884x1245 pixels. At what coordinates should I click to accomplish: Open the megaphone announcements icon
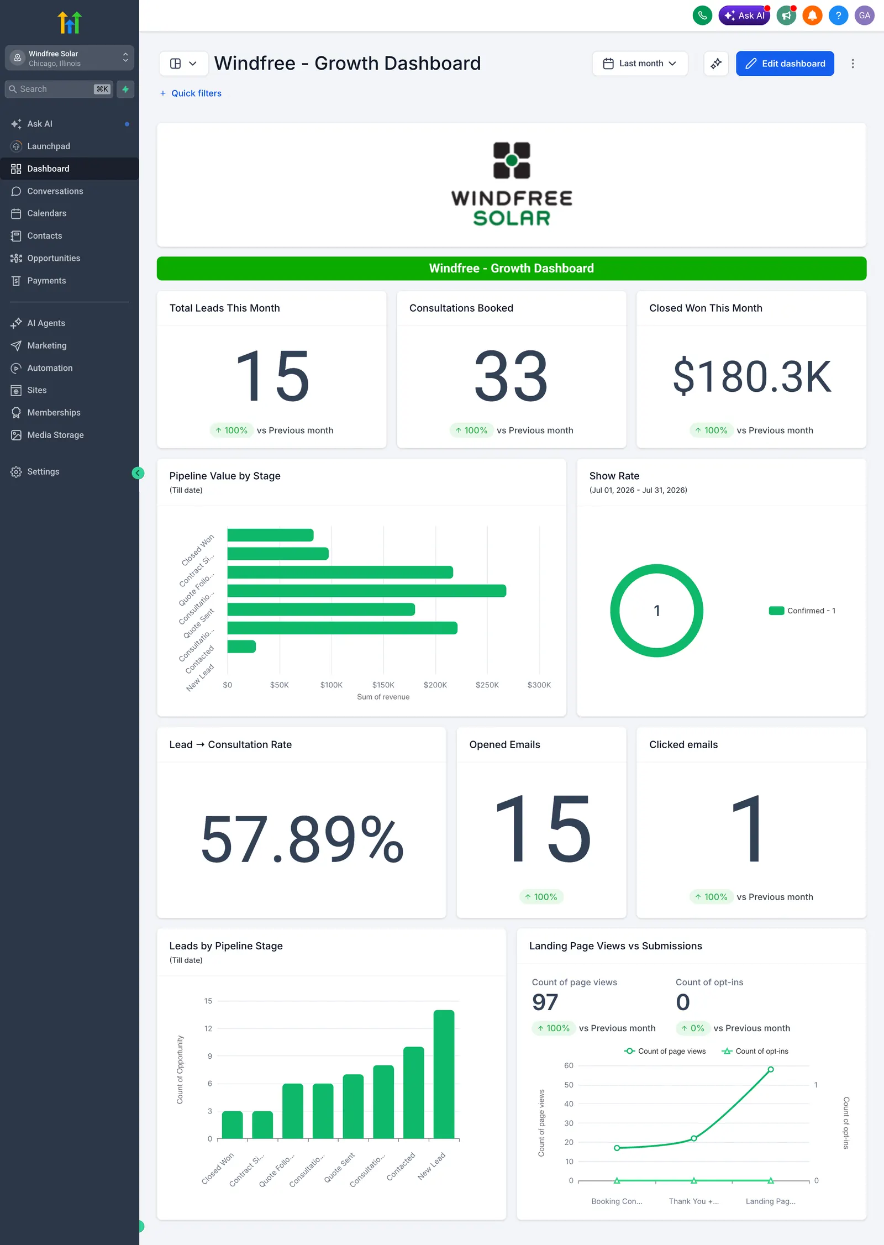(786, 15)
